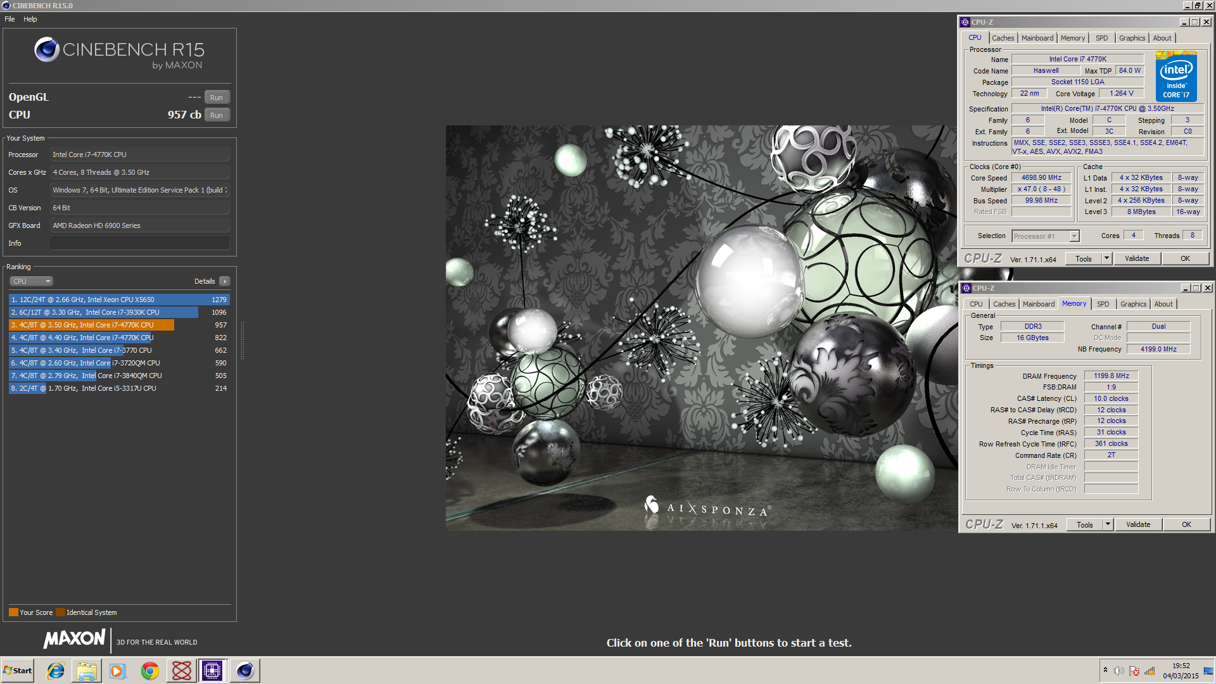Select ranking row Core i7-3720QM CPU
Viewport: 1216px width, 684px height.
pyautogui.click(x=119, y=363)
